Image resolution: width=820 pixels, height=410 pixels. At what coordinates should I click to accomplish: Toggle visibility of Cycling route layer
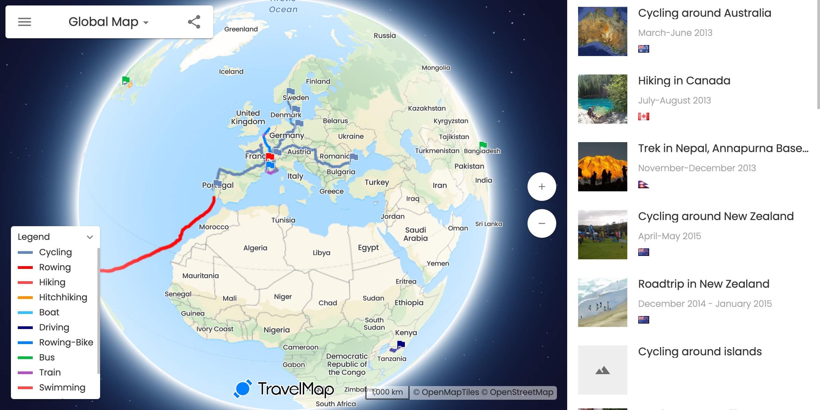pos(55,251)
